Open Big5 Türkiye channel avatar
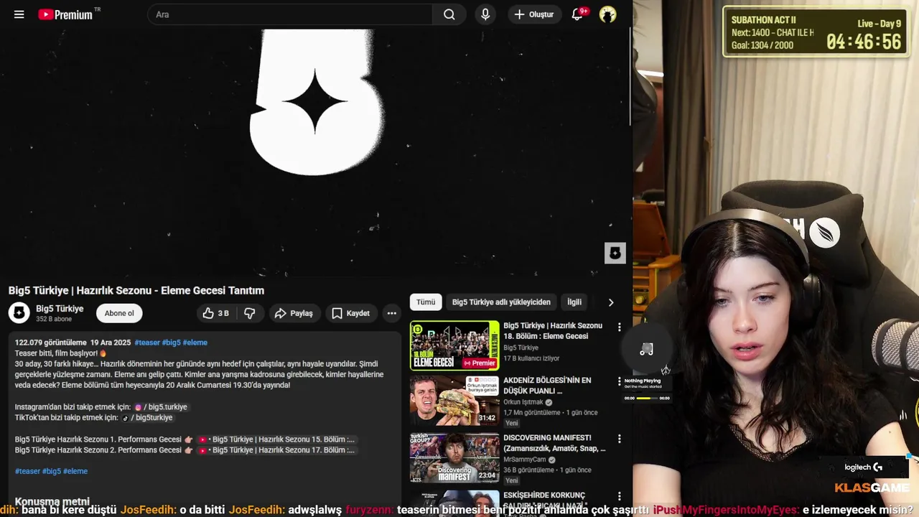Screen dimensions: 919x517 [19, 313]
